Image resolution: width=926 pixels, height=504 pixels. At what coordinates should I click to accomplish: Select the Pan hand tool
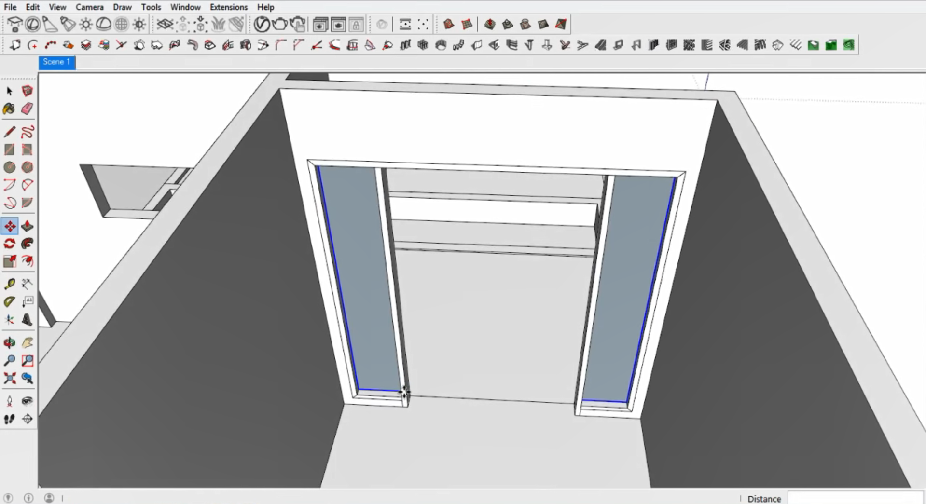27,343
